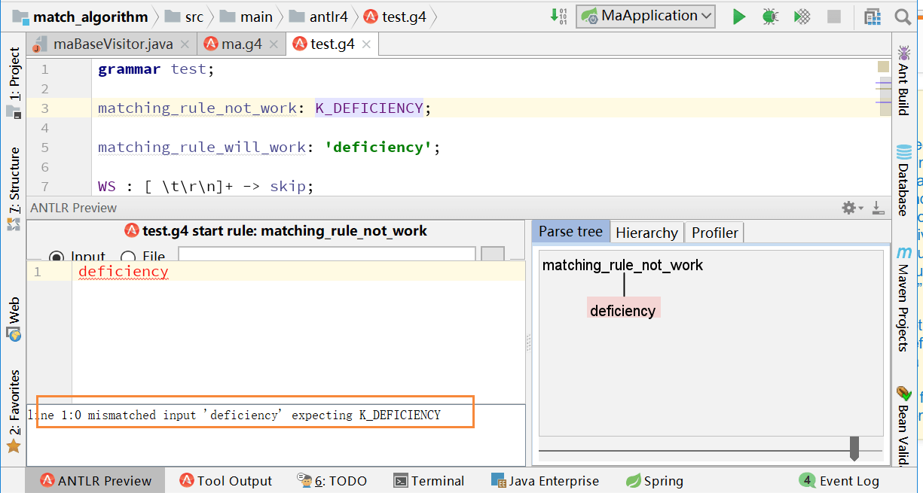The height and width of the screenshot is (493, 923).
Task: Select the File radio button
Action: 129,257
